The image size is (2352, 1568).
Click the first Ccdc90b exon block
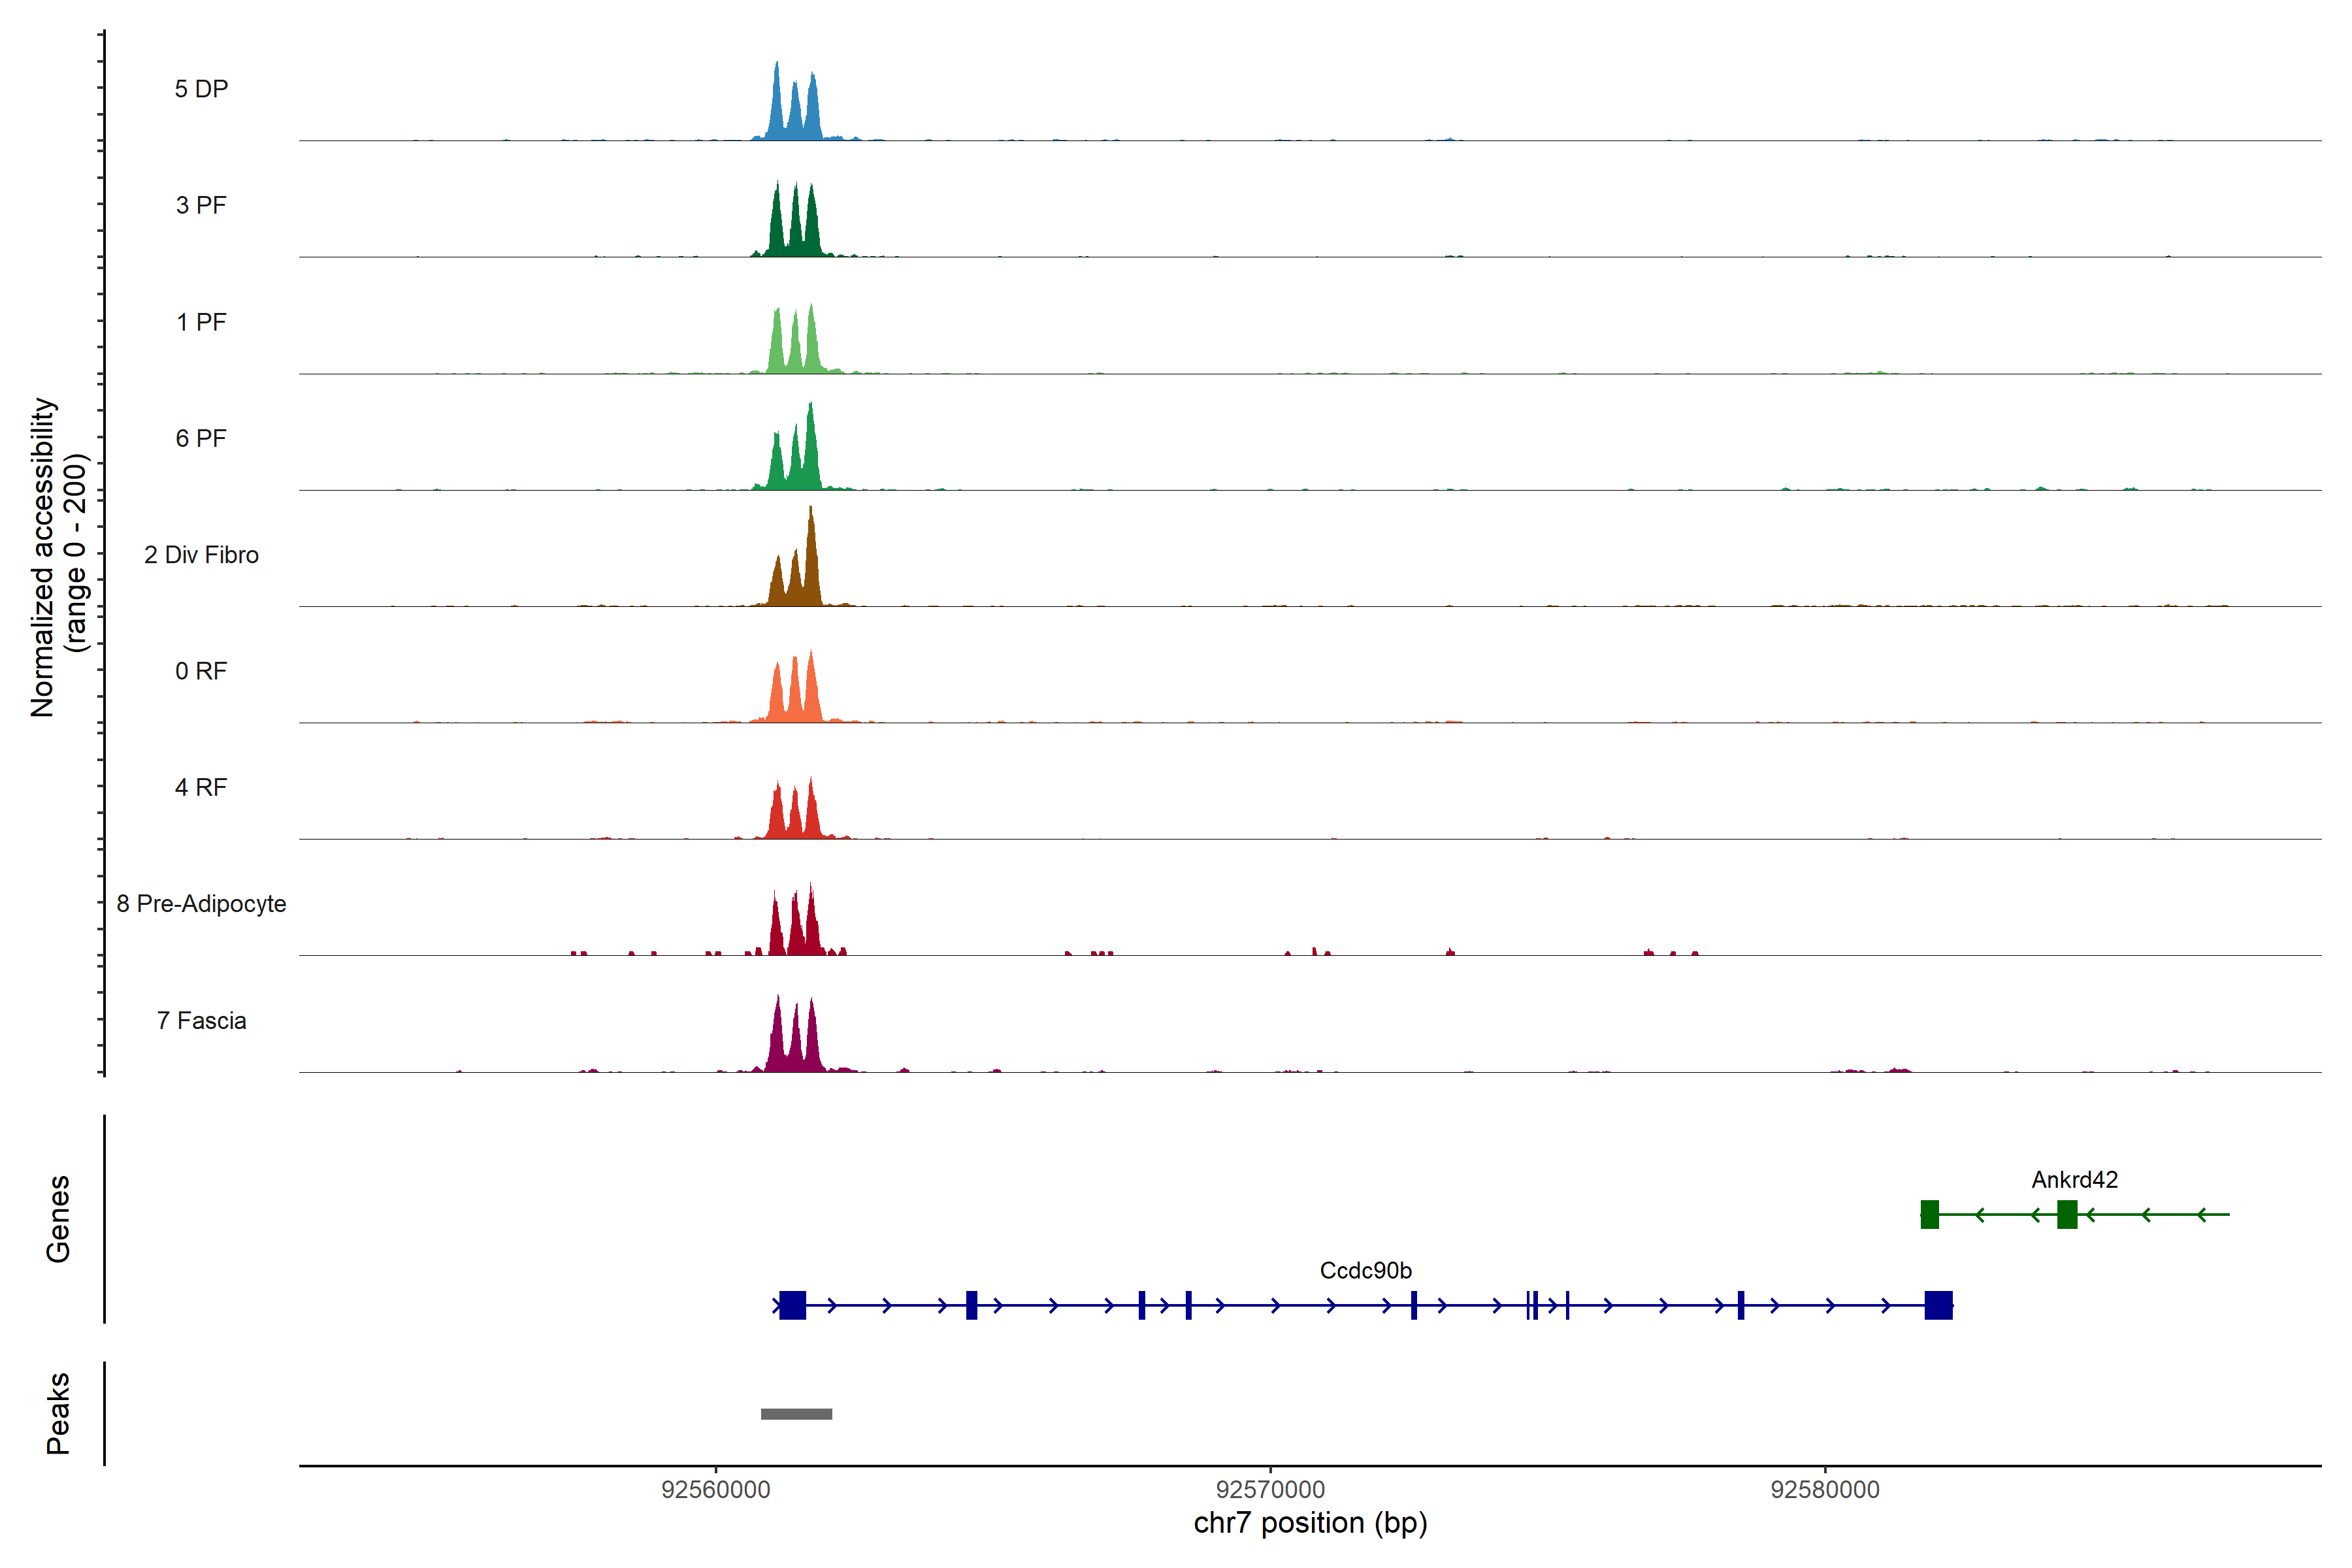click(x=792, y=1305)
